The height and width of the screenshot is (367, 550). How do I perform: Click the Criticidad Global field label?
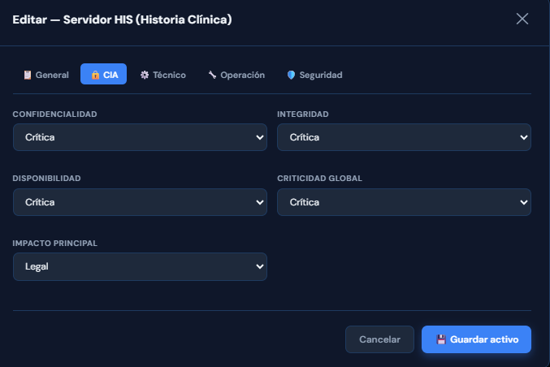[x=319, y=179]
